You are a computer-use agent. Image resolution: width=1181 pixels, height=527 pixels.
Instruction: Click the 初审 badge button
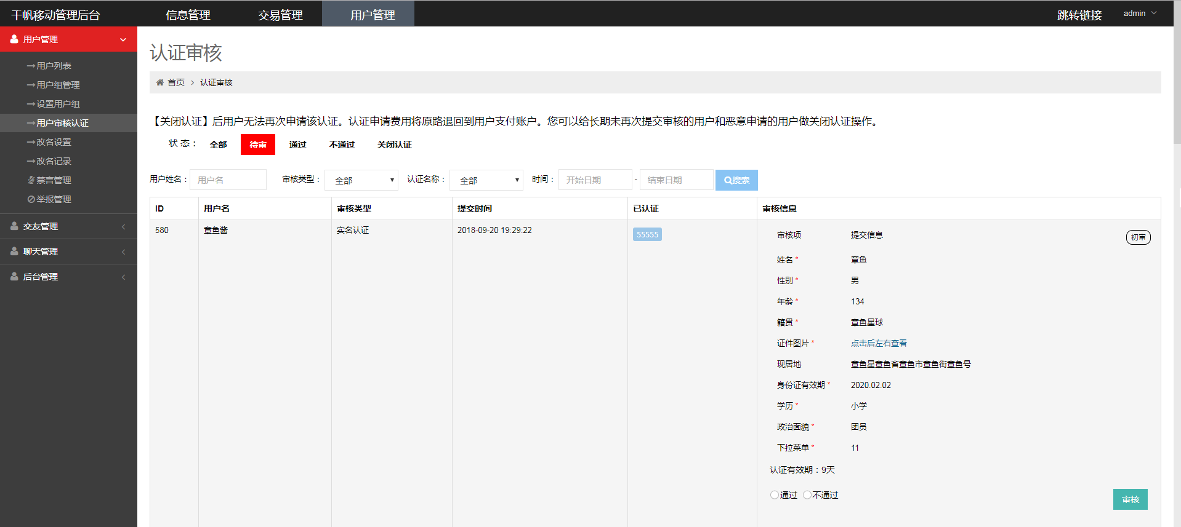[1138, 237]
